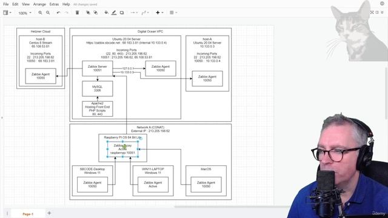Screen dimensions: 388x218
Task: Click the WIN11-LAPTOP Windows 11 label
Action: (x=153, y=171)
